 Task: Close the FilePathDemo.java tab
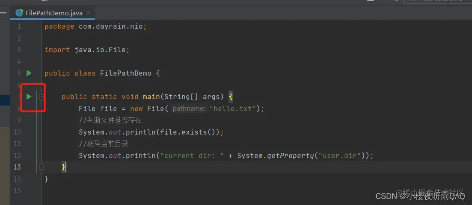[88, 13]
